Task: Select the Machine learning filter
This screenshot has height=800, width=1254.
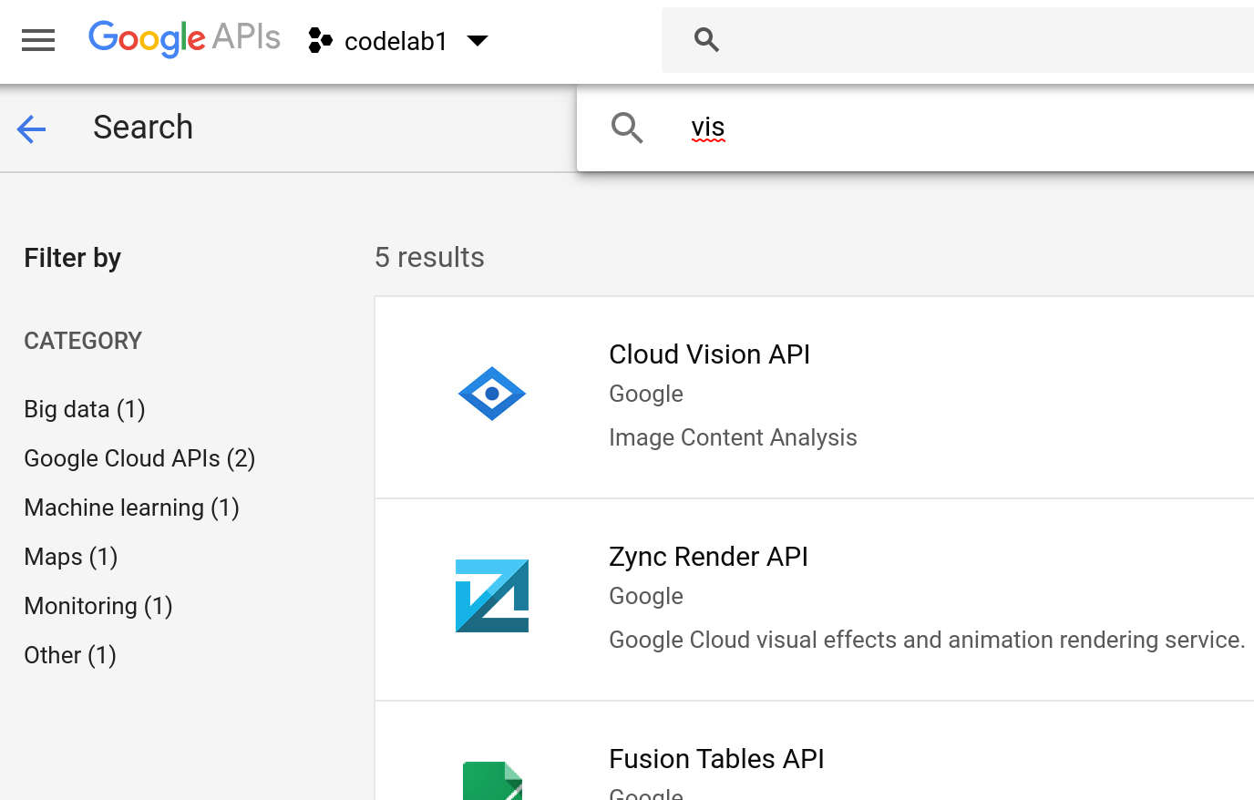Action: click(131, 508)
